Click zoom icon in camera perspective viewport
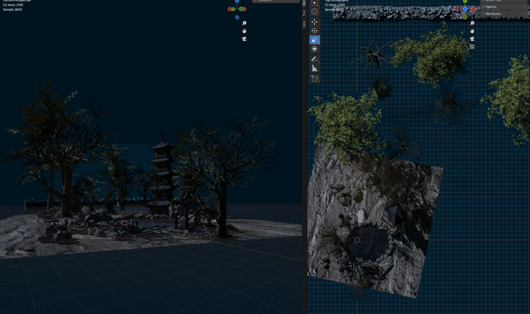530x314 pixels. coord(244,23)
